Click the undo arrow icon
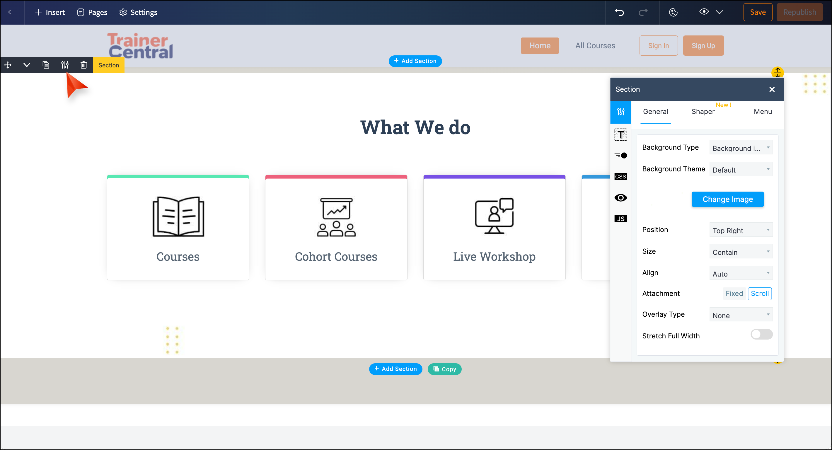Image resolution: width=832 pixels, height=450 pixels. (619, 12)
